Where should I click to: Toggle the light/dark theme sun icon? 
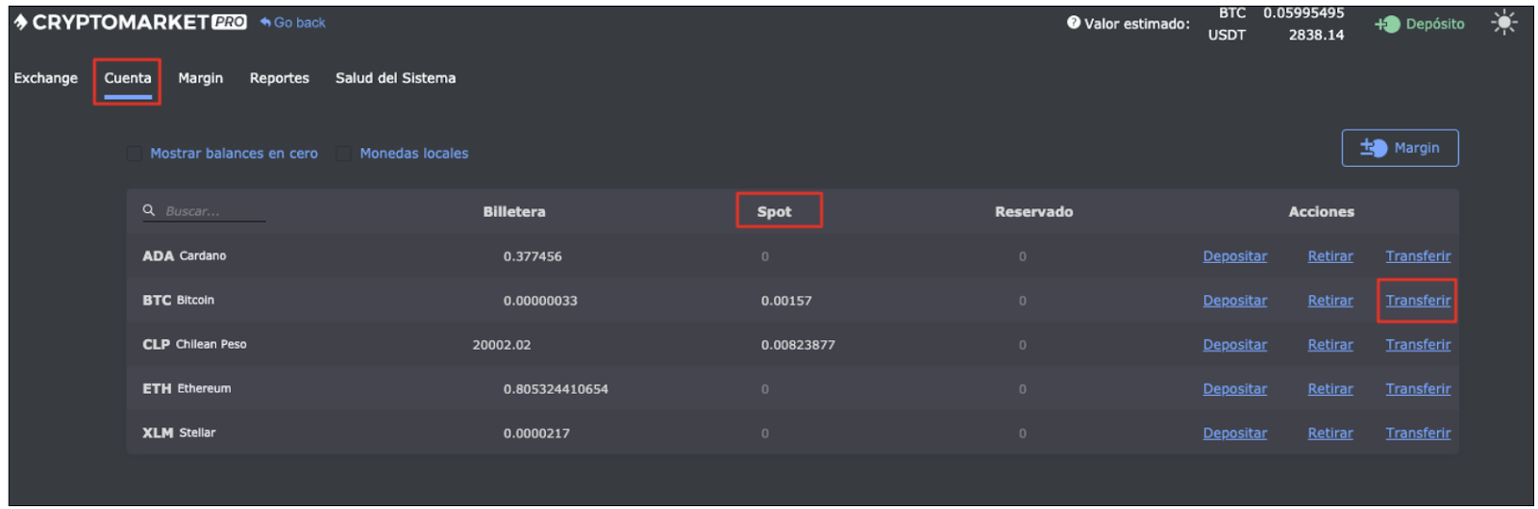(x=1504, y=23)
